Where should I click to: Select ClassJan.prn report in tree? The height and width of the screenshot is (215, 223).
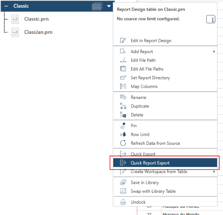coord(38,32)
